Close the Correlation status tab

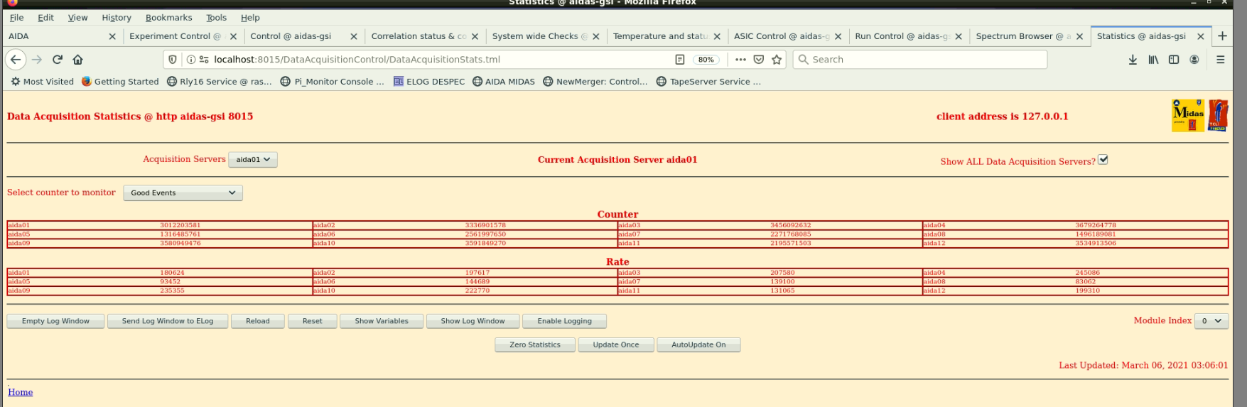(x=475, y=36)
